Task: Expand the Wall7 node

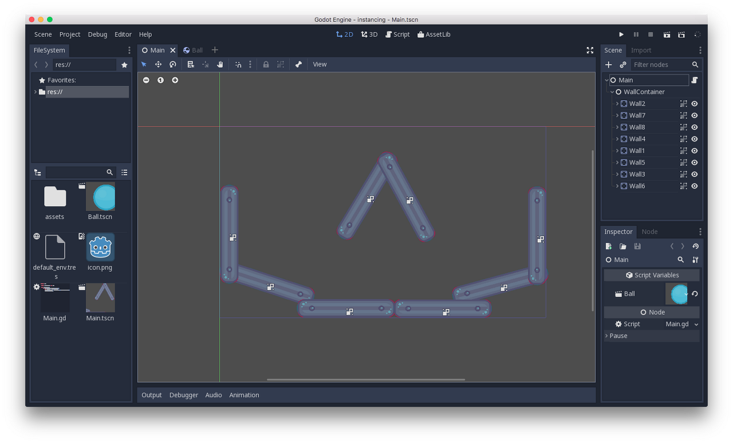Action: (x=617, y=115)
